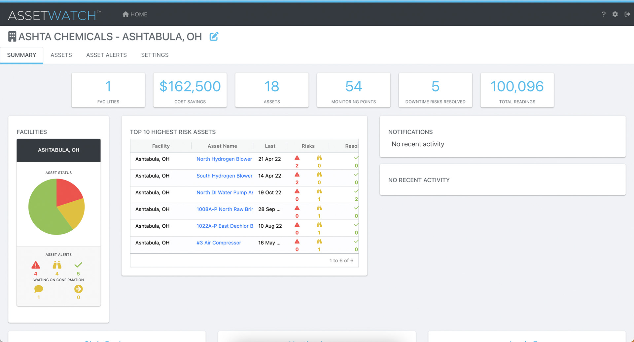Sort by Last column header

click(270, 146)
